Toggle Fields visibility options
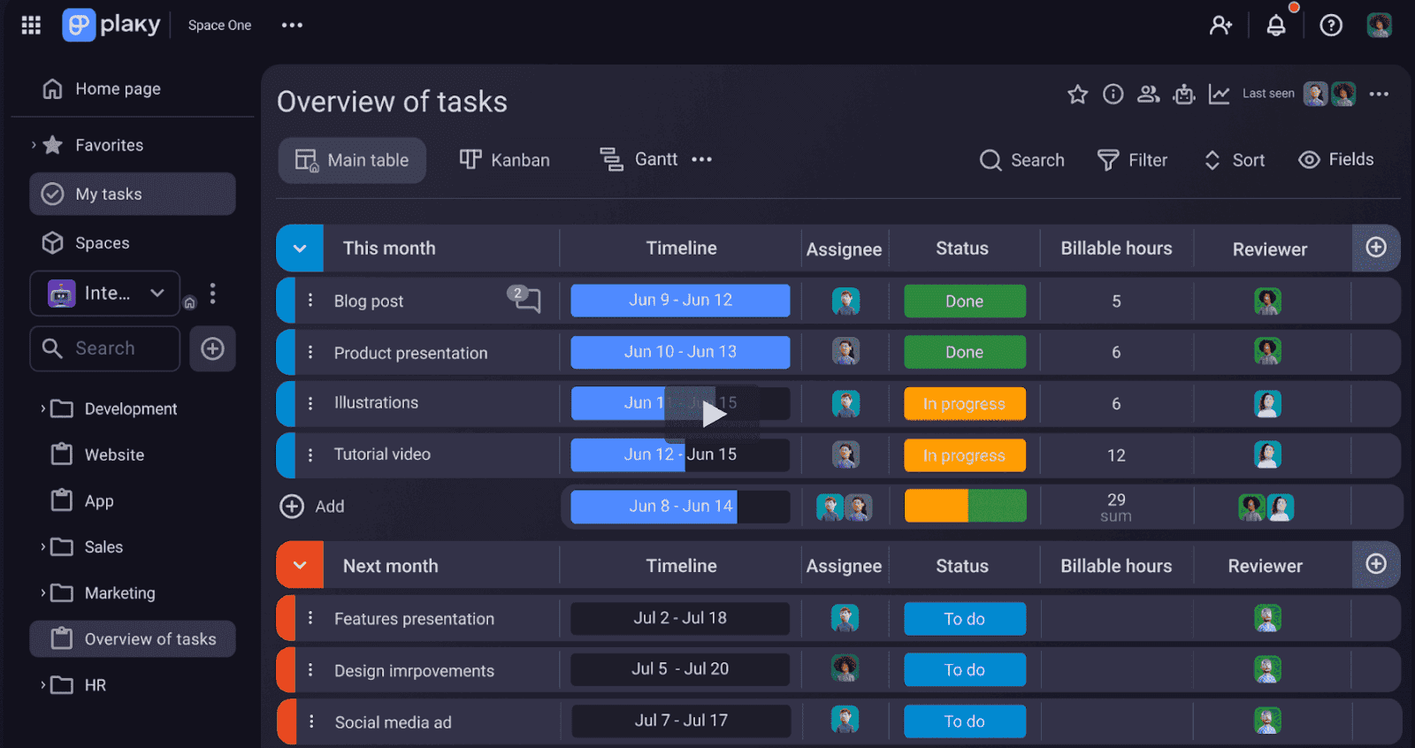This screenshot has width=1415, height=748. pyautogui.click(x=1335, y=159)
